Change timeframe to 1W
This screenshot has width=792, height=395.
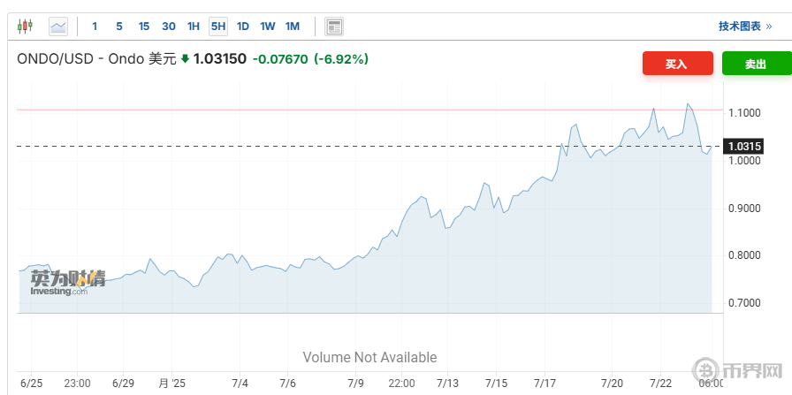point(267,27)
